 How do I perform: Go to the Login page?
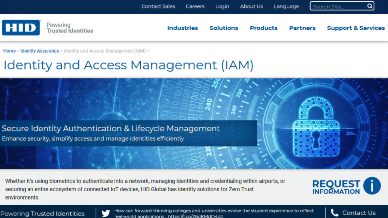(x=222, y=6)
